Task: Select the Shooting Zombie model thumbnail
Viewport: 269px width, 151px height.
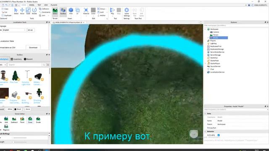Action: click(39, 94)
